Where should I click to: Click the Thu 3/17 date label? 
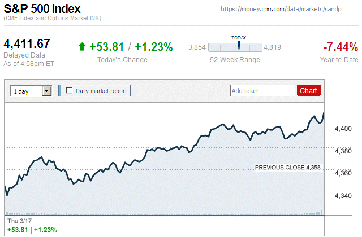(x=16, y=221)
